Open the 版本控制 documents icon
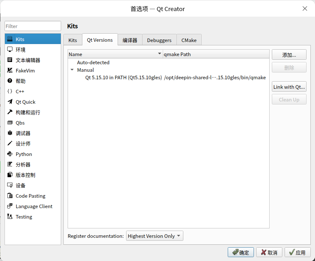The width and height of the screenshot is (315, 261). tap(10, 175)
